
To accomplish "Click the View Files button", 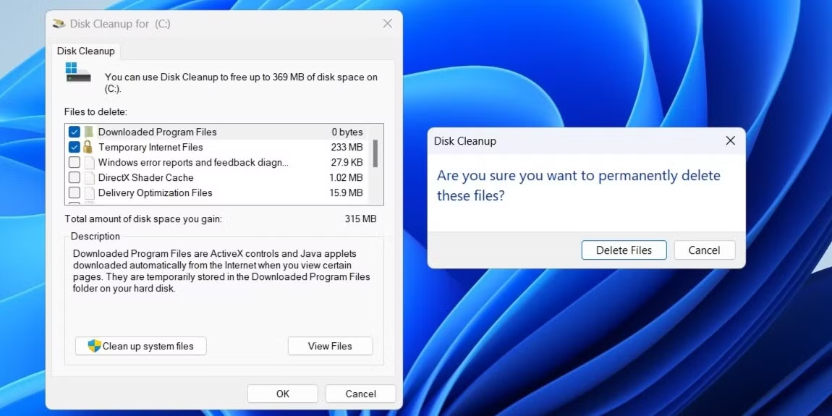I will pos(330,347).
